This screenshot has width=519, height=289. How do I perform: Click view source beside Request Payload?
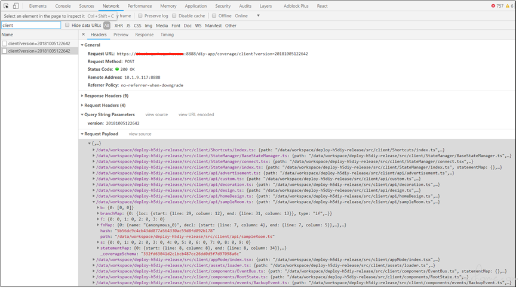pos(140,133)
